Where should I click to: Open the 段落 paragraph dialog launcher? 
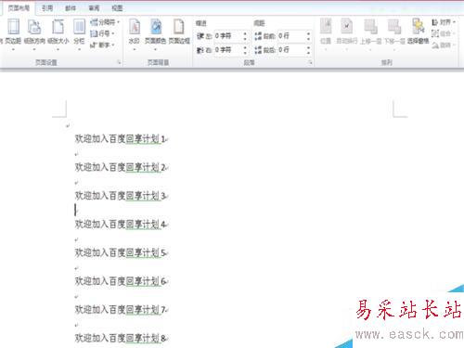pyautogui.click(x=310, y=63)
